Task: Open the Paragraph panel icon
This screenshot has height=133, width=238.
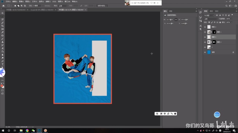Action: pyautogui.click(x=201, y=29)
